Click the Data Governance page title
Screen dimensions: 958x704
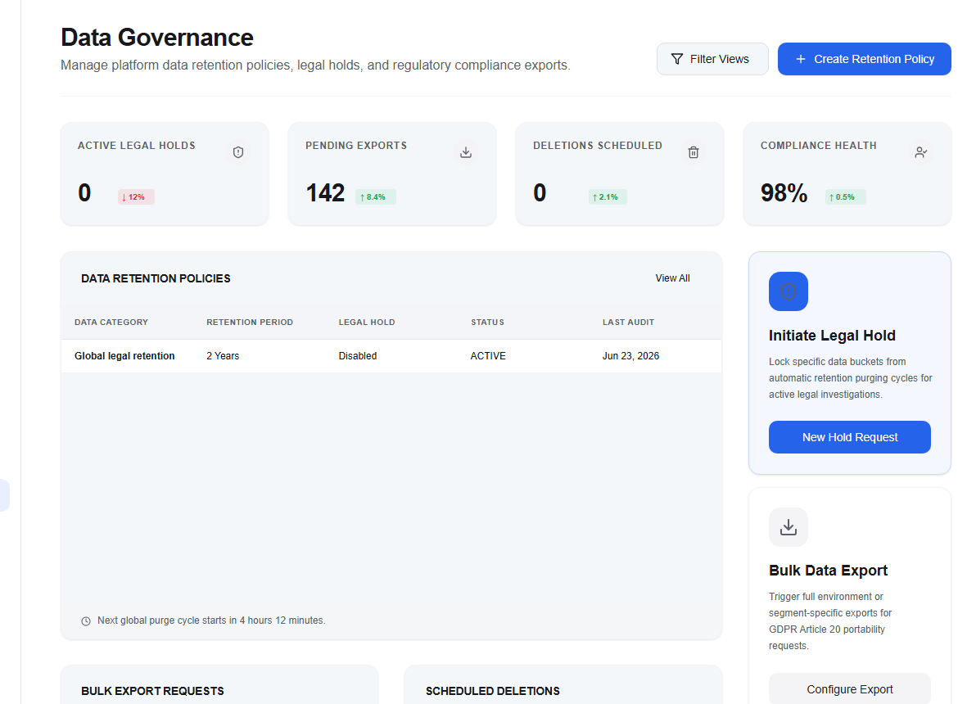(157, 37)
